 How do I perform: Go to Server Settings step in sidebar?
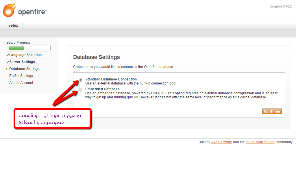point(22,62)
